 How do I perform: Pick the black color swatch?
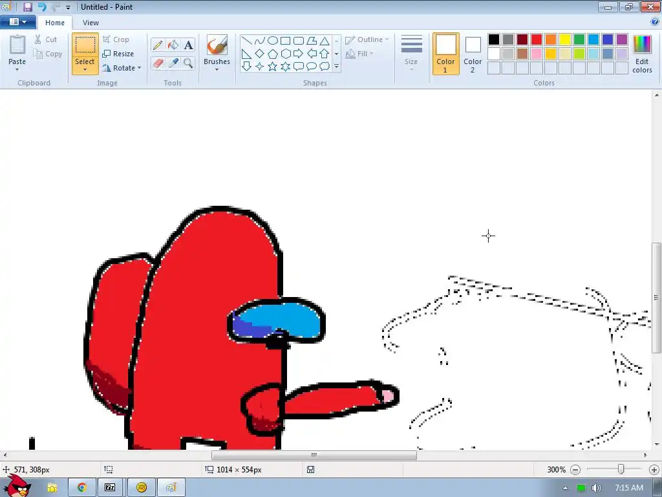pyautogui.click(x=494, y=39)
